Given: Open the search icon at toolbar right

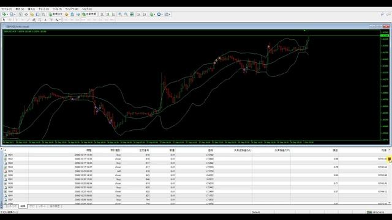Looking at the screenshot, I should [382, 15].
